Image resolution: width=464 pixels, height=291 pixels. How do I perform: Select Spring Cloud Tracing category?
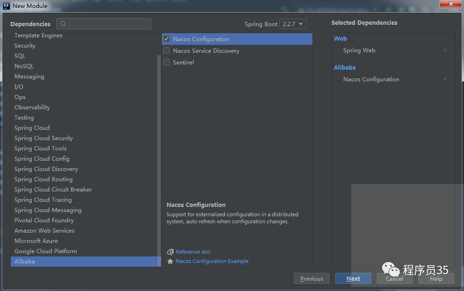pos(84,200)
